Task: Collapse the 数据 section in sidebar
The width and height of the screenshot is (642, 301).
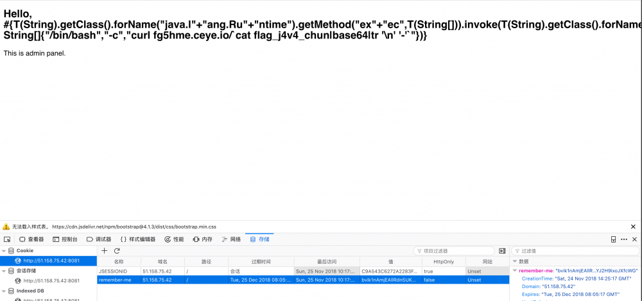Action: point(515,261)
